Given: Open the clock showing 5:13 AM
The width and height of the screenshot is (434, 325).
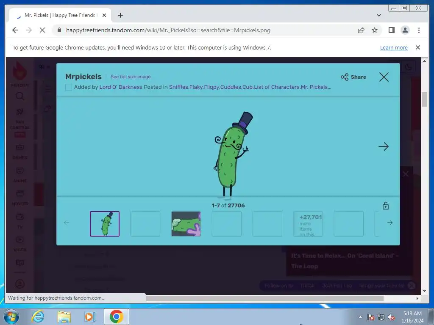Looking at the screenshot, I should tap(412, 317).
